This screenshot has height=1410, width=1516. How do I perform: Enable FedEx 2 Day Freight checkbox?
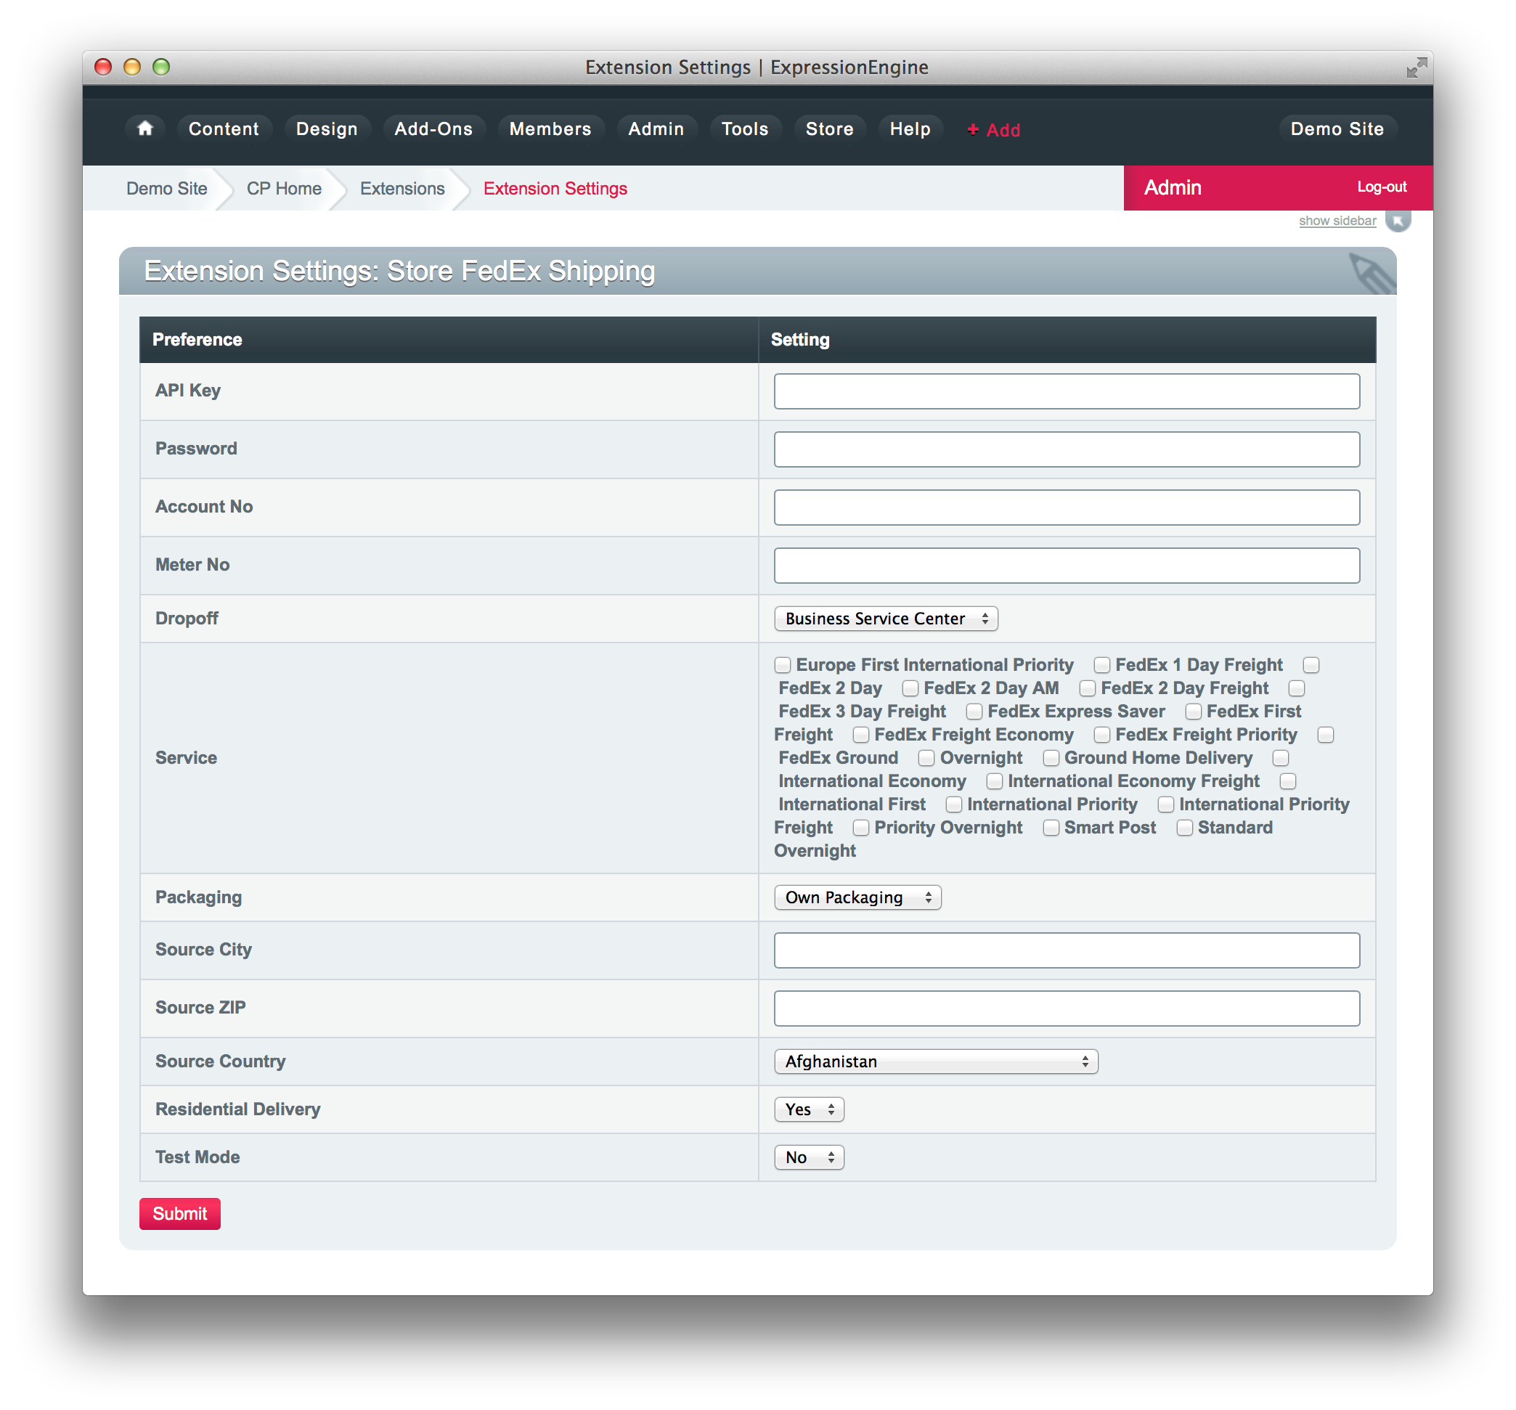[1088, 688]
